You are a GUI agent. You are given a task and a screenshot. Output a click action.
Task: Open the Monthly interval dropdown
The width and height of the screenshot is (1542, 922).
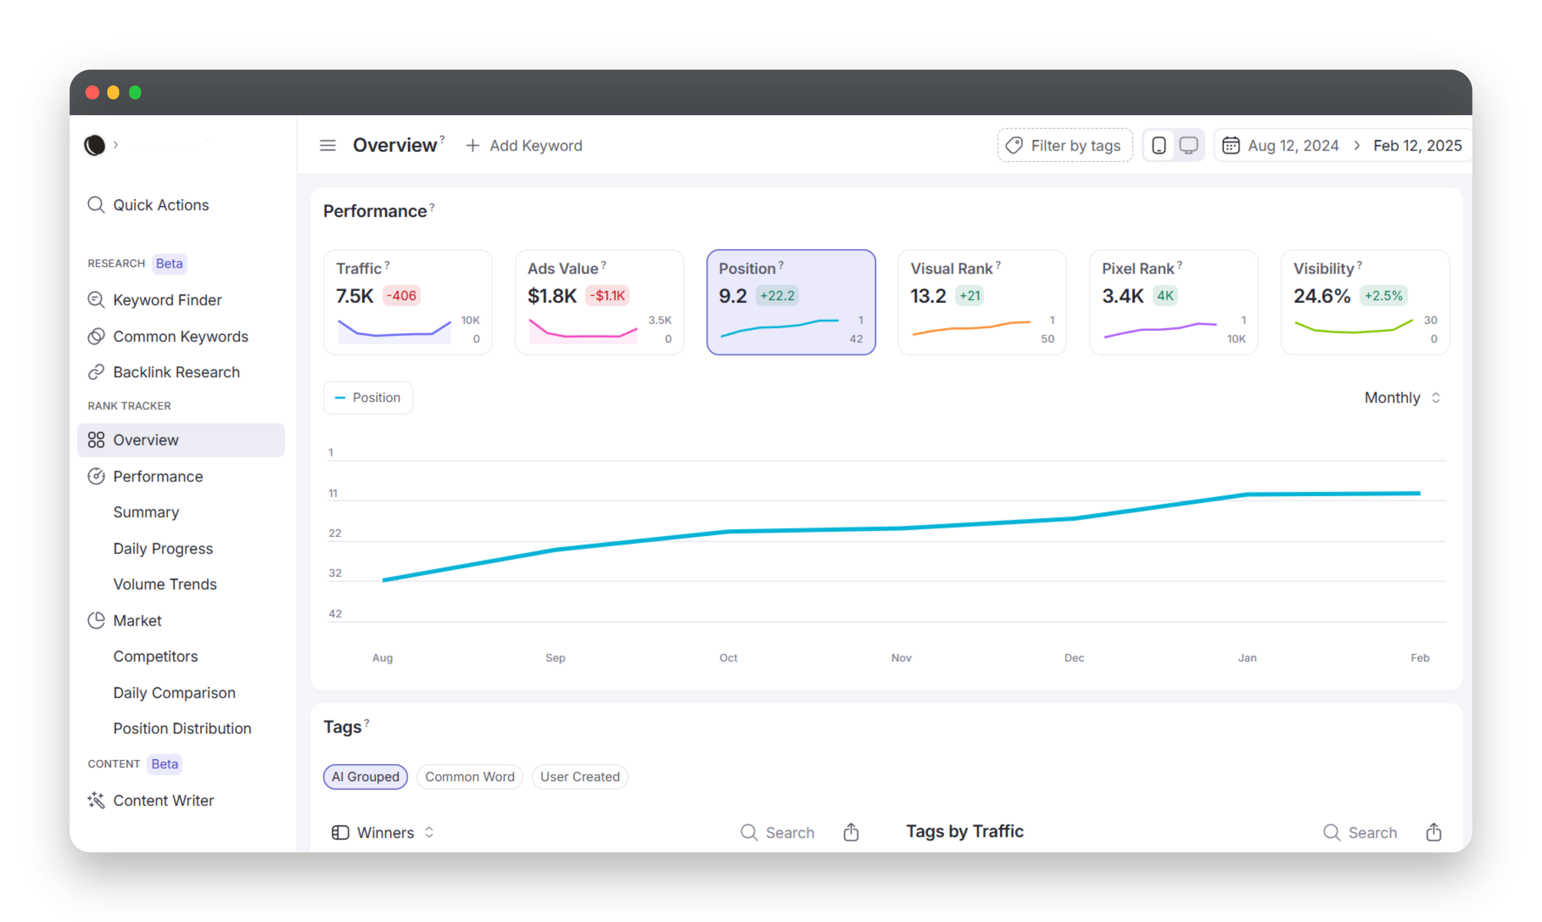pyautogui.click(x=1401, y=398)
